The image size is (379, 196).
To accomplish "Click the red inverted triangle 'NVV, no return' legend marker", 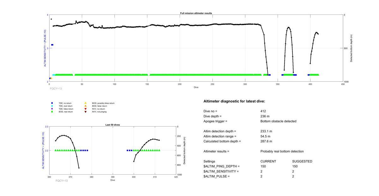I will coord(85,109).
